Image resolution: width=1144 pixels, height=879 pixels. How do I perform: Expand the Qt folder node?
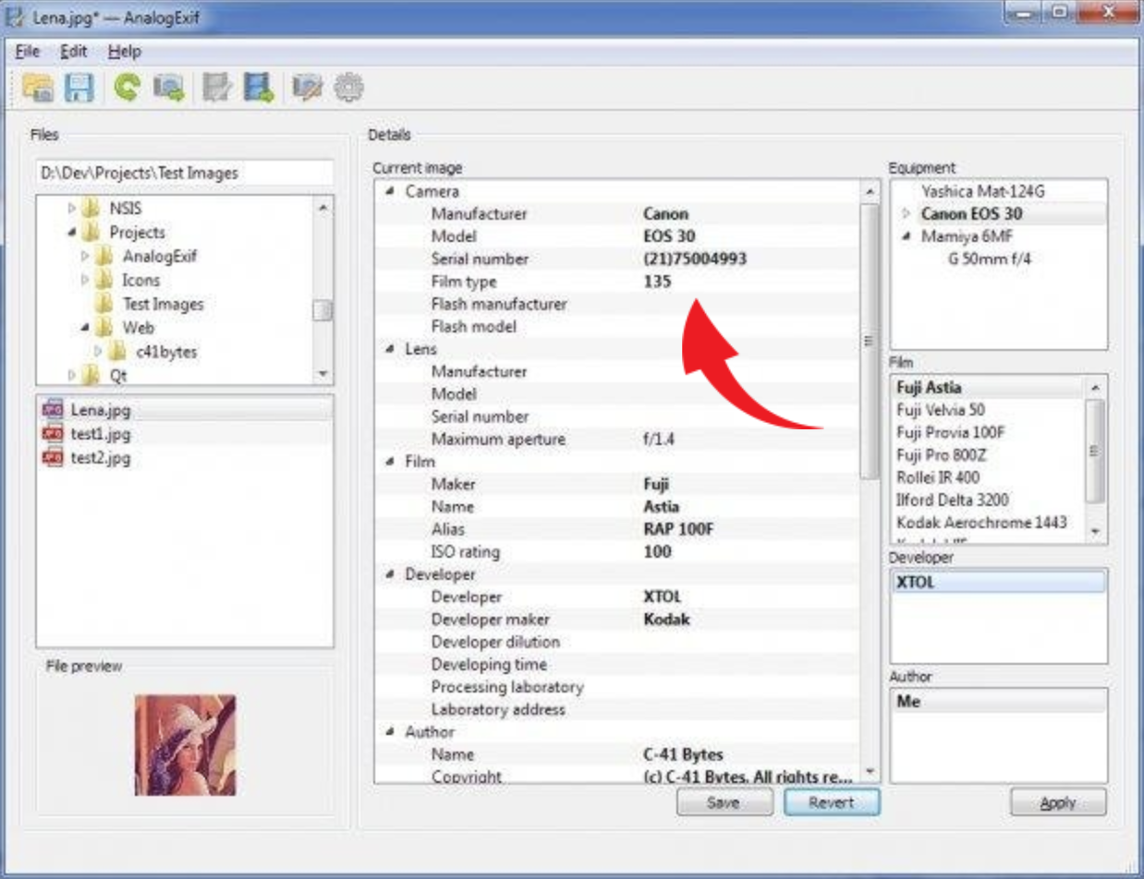(x=72, y=375)
